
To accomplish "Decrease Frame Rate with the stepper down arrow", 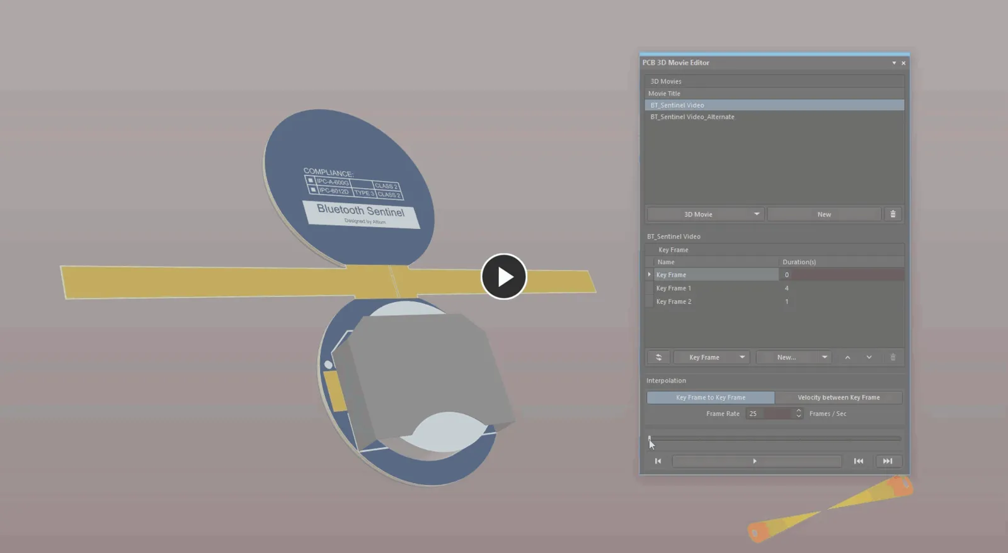I will pos(799,416).
